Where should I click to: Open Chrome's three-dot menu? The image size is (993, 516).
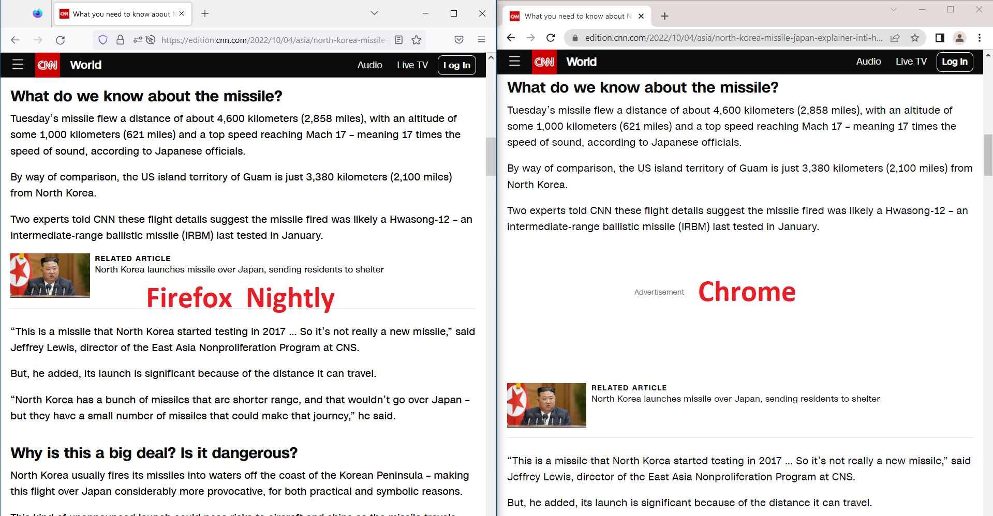(979, 38)
